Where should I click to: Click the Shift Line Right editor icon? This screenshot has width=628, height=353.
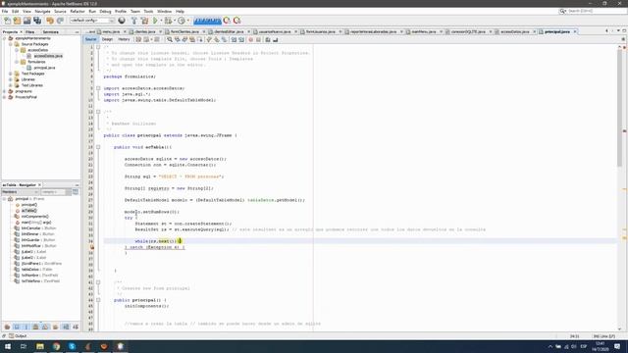pos(241,39)
